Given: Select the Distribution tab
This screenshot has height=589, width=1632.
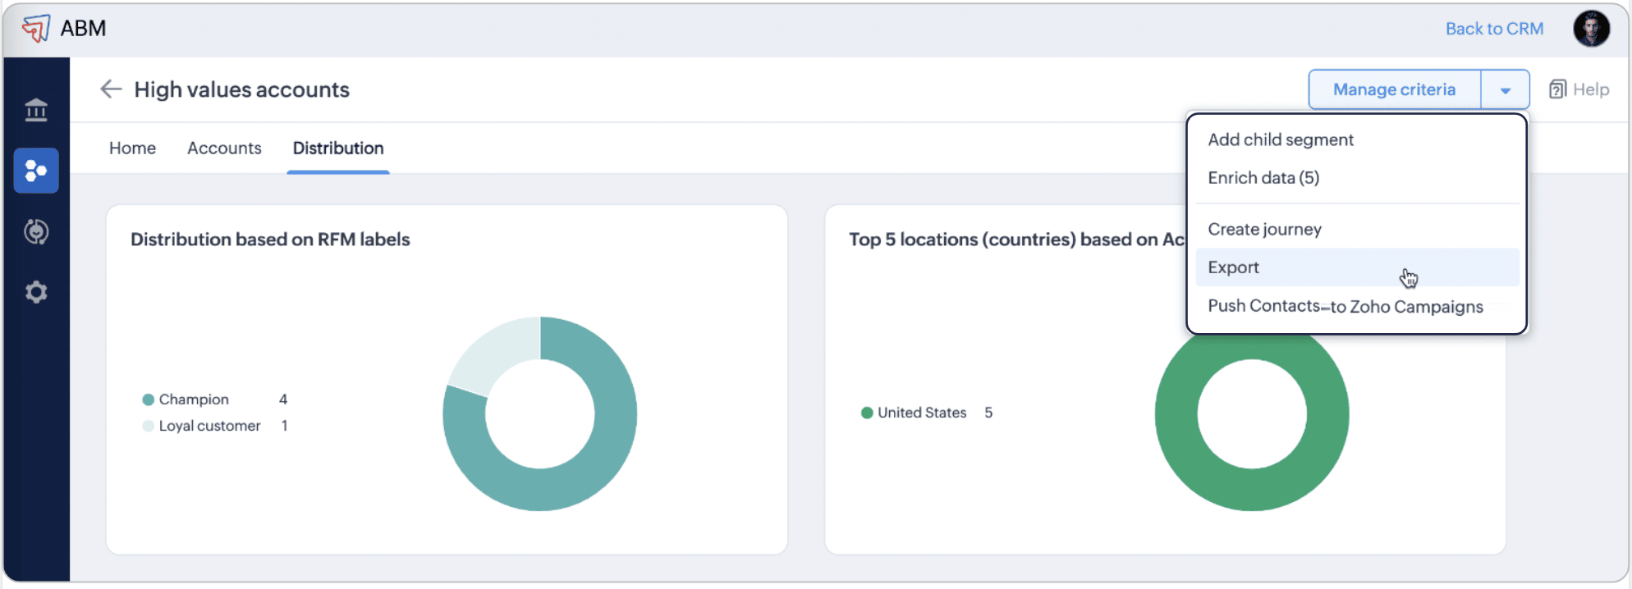Looking at the screenshot, I should tap(338, 148).
